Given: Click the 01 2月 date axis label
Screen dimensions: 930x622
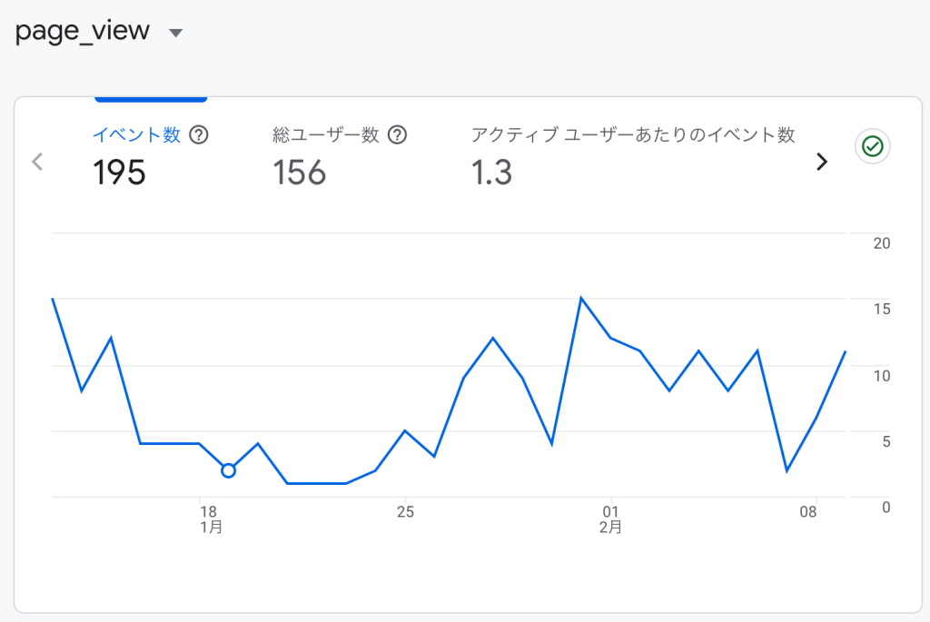Looking at the screenshot, I should [610, 518].
